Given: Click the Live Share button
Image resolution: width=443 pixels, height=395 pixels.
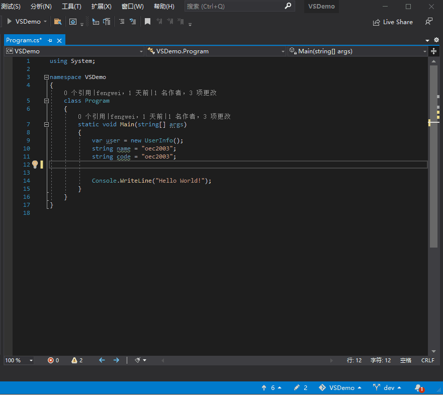Looking at the screenshot, I should coord(393,22).
